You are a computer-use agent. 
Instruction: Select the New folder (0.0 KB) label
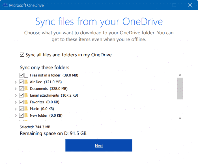tap(46, 116)
